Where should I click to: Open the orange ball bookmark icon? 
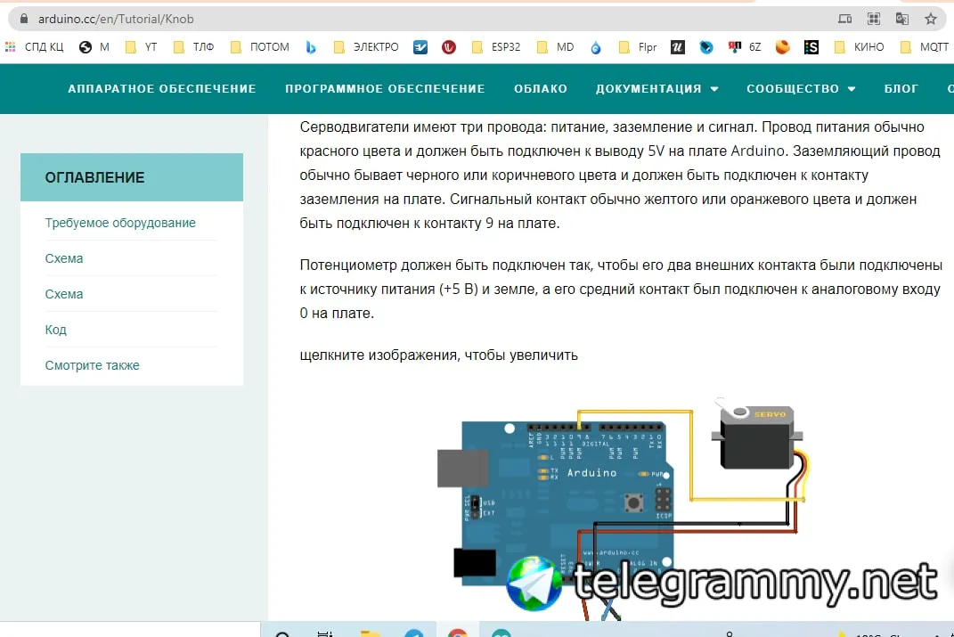[782, 47]
